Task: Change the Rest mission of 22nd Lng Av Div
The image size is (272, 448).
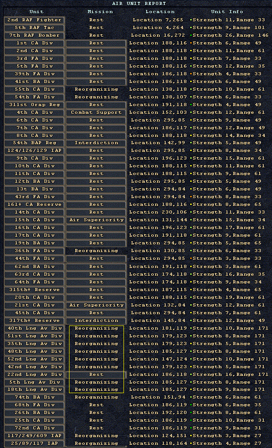Action: (x=96, y=375)
